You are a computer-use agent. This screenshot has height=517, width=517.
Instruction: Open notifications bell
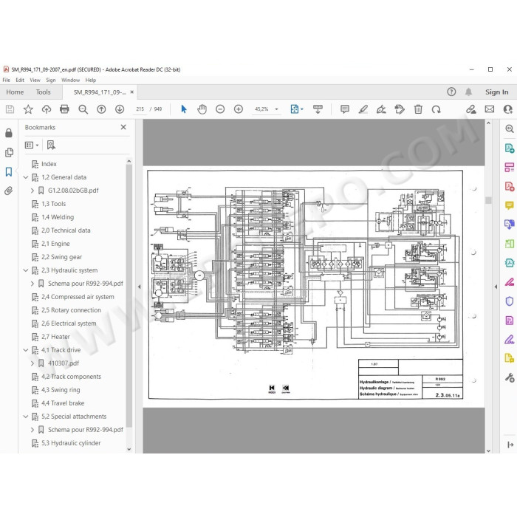click(x=468, y=92)
